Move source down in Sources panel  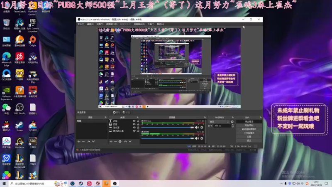coord(130,141)
